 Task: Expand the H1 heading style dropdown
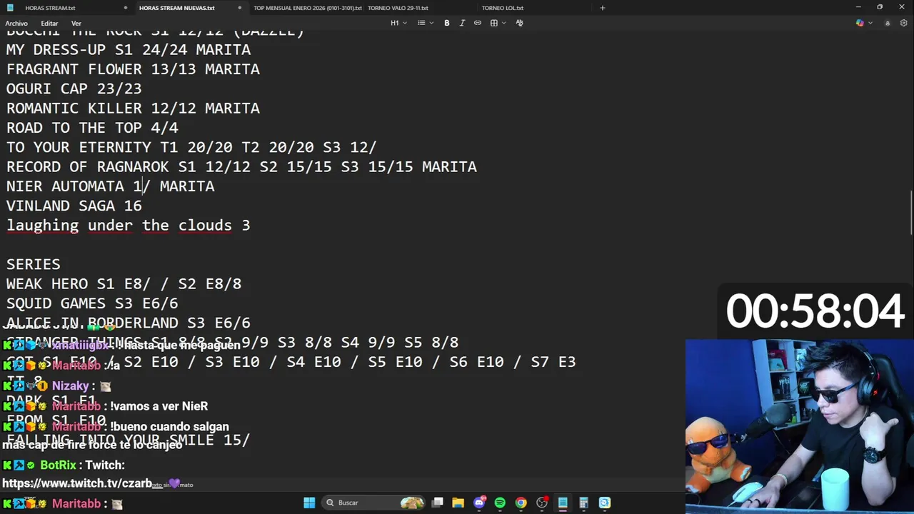pos(398,23)
